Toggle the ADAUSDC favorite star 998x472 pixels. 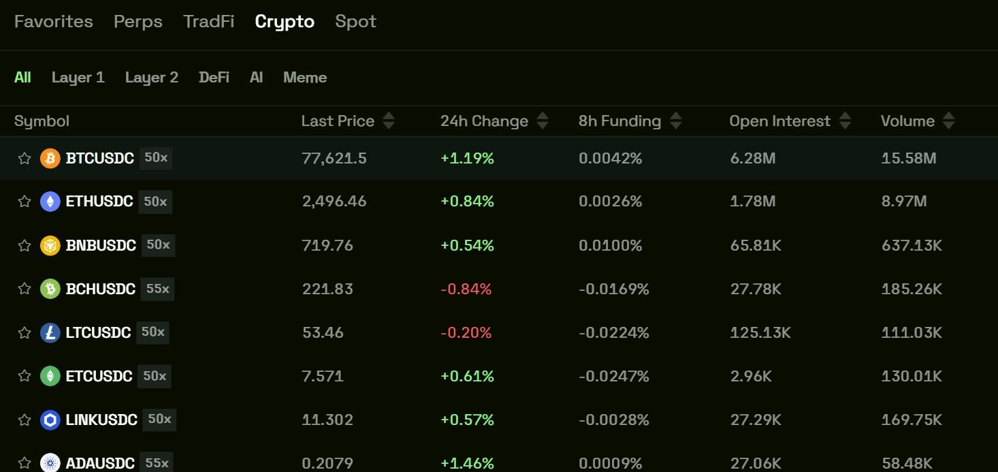(x=25, y=463)
